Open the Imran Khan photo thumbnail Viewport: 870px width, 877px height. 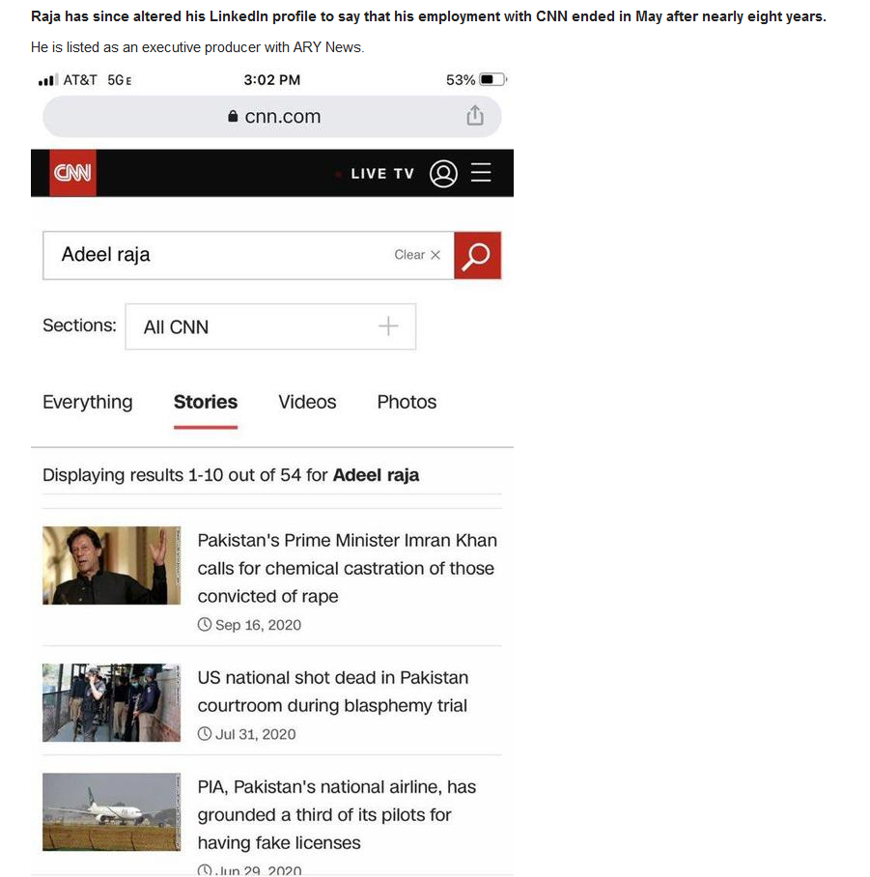(112, 565)
